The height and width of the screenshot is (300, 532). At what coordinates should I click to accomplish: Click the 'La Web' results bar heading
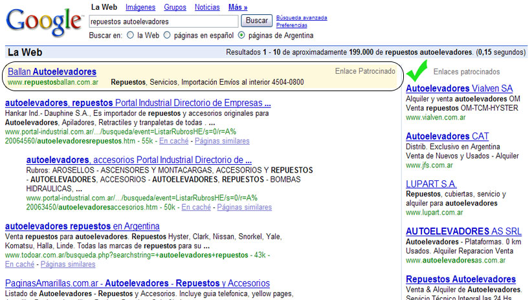(25, 52)
